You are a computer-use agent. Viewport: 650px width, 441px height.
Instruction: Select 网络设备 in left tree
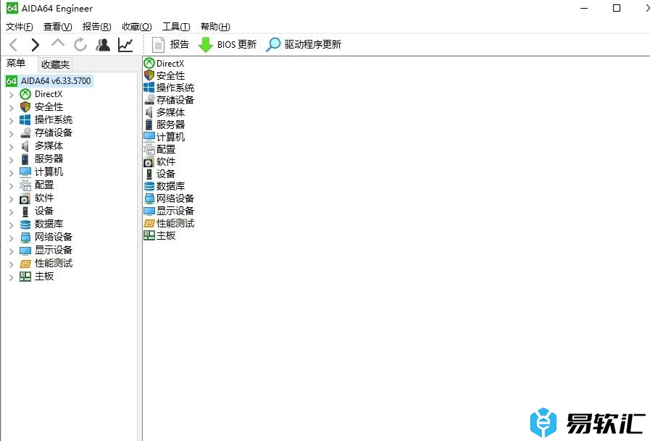pos(54,237)
